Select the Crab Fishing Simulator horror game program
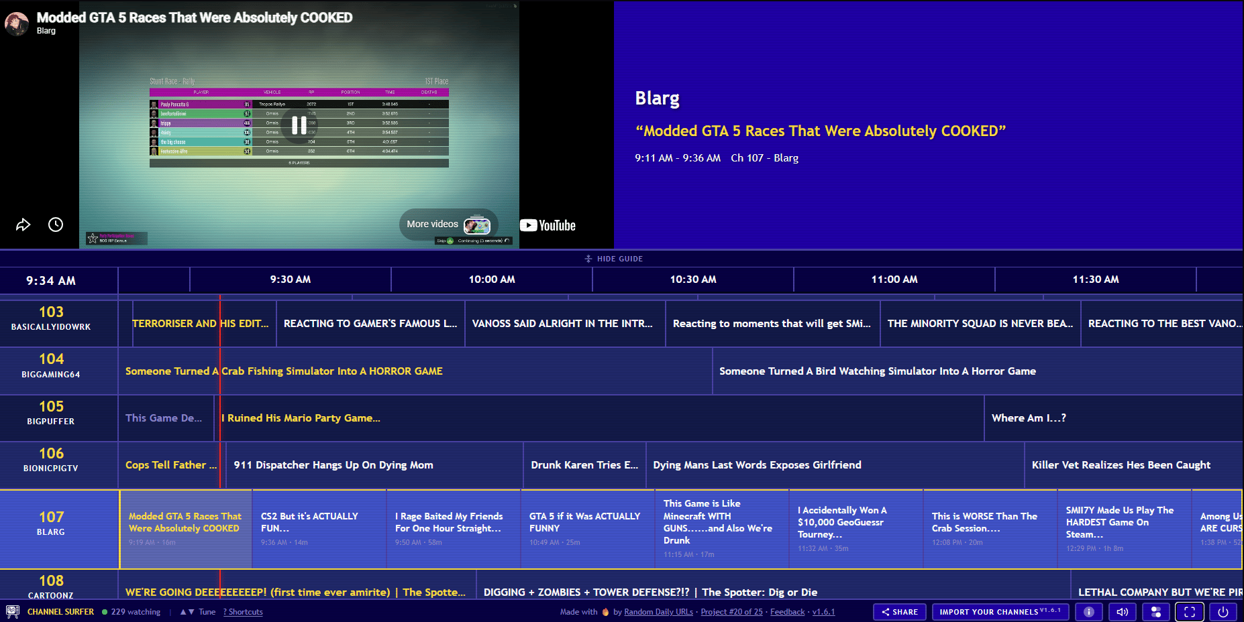The image size is (1244, 622). click(415, 371)
